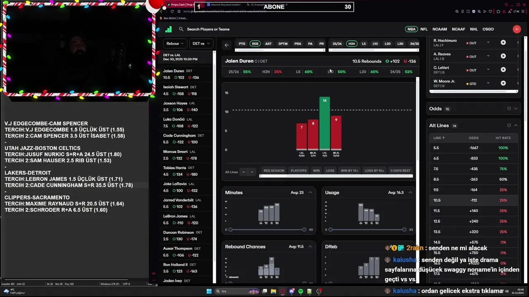
Task: Open Spotify from the taskbar
Action: (x=300, y=291)
